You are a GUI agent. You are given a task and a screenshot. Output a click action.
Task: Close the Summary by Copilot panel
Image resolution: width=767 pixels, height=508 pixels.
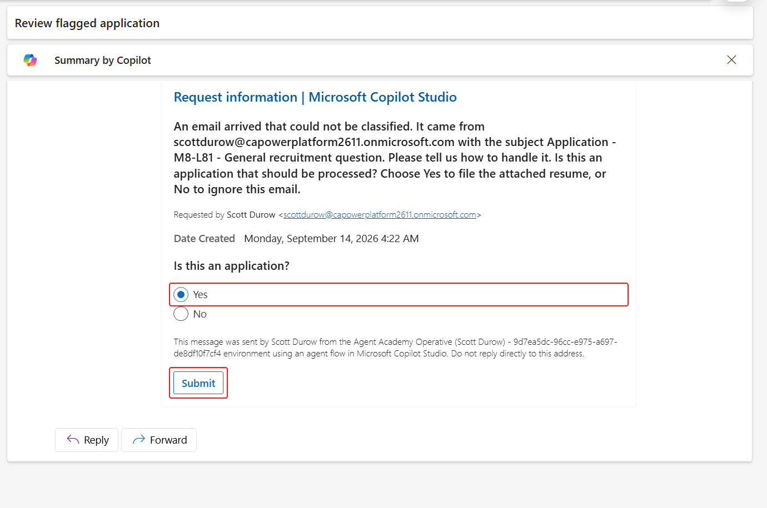[731, 60]
